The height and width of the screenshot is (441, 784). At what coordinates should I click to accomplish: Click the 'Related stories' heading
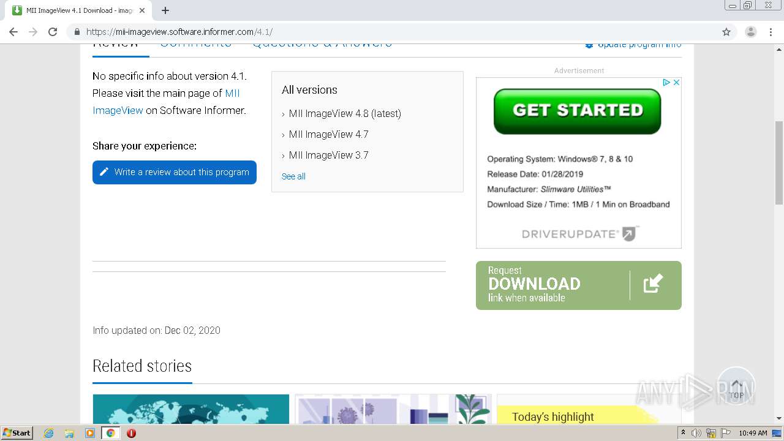pyautogui.click(x=142, y=366)
